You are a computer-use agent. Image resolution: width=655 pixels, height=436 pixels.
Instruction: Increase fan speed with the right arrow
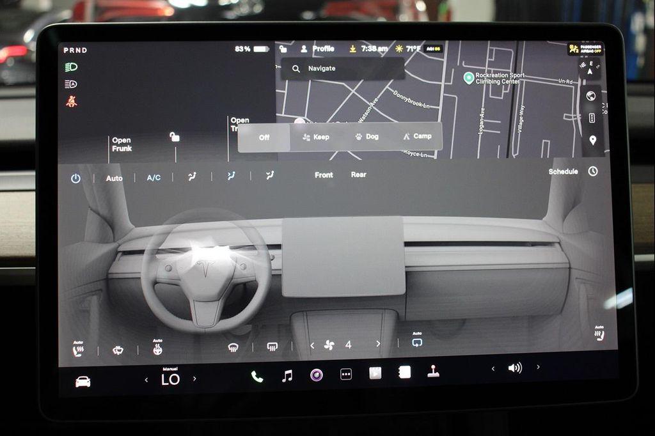(x=379, y=345)
